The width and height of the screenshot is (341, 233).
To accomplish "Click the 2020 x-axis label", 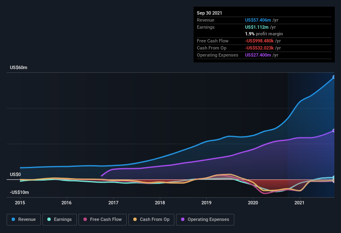I will pos(253,203).
